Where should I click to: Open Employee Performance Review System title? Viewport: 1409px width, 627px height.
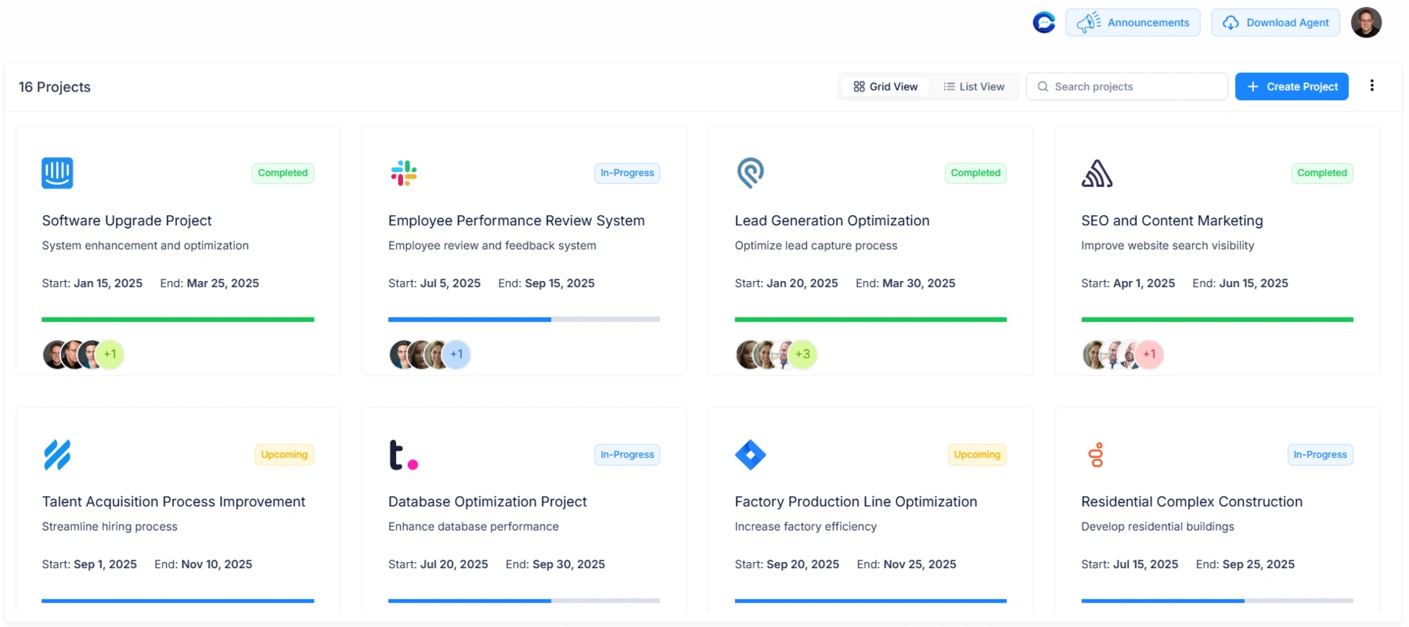[517, 221]
